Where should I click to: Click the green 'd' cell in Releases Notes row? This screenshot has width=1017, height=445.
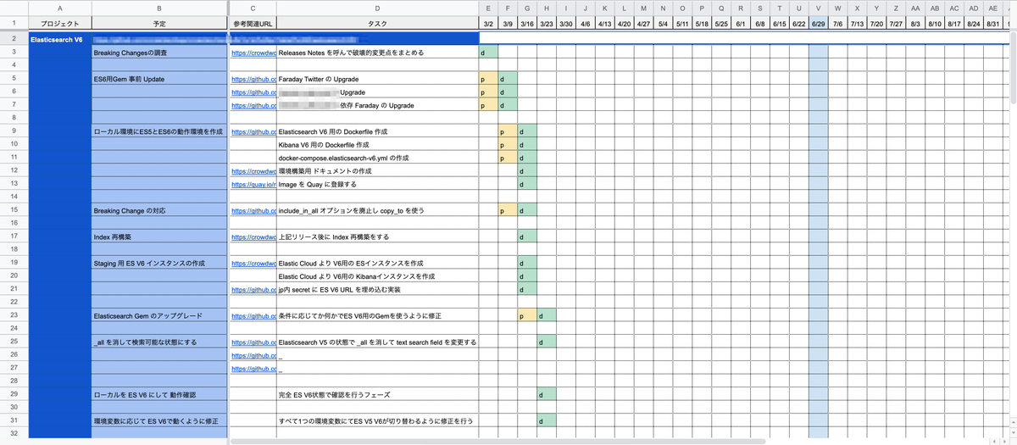pyautogui.click(x=488, y=53)
